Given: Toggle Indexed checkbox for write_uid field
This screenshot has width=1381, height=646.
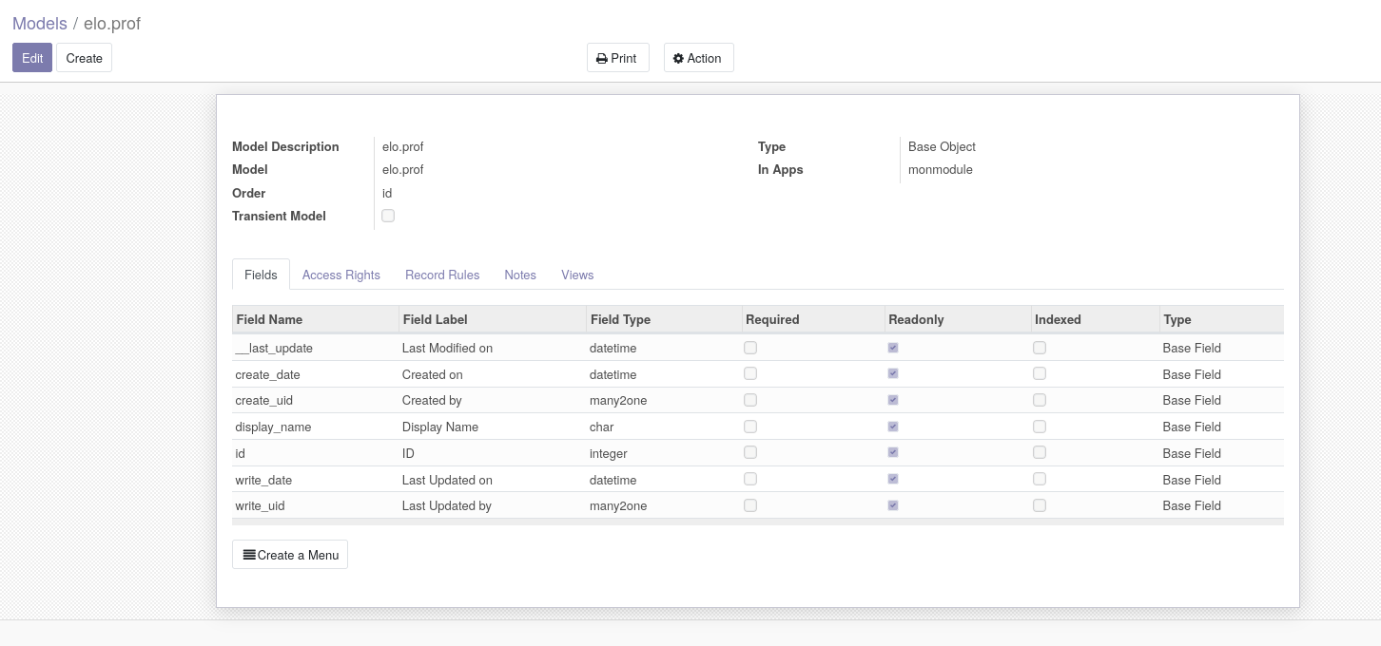Looking at the screenshot, I should click(1040, 505).
